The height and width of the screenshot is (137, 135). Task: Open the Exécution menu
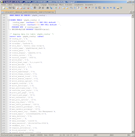tap(69, 5)
